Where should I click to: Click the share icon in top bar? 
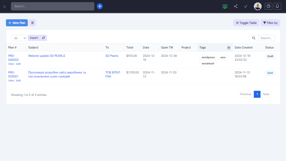coord(236,6)
